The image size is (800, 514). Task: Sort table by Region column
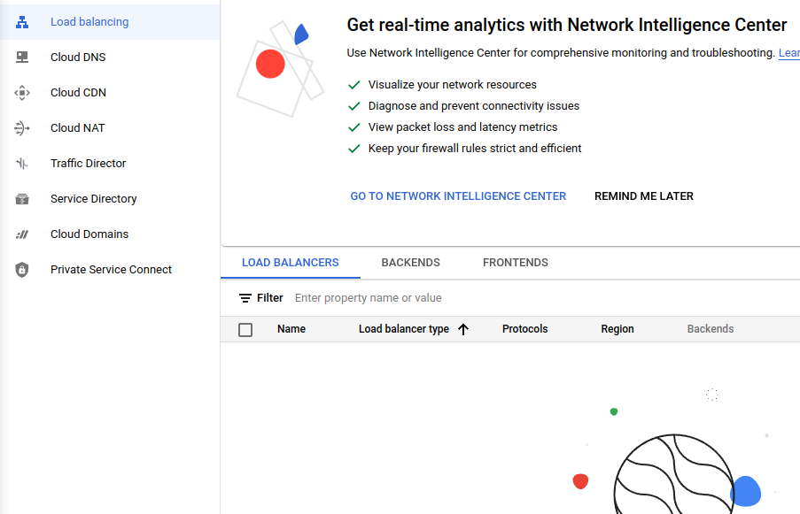point(617,329)
